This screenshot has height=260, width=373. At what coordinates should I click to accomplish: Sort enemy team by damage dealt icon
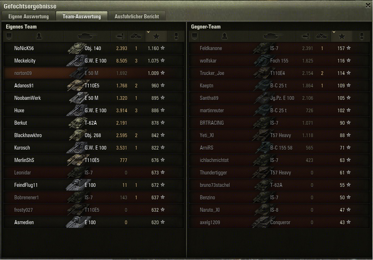[x=306, y=36]
